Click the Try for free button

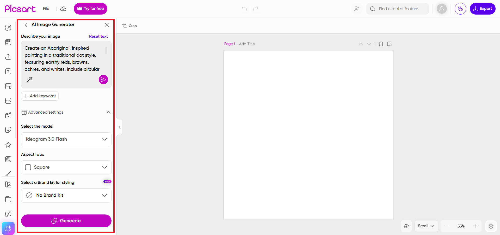click(x=90, y=9)
